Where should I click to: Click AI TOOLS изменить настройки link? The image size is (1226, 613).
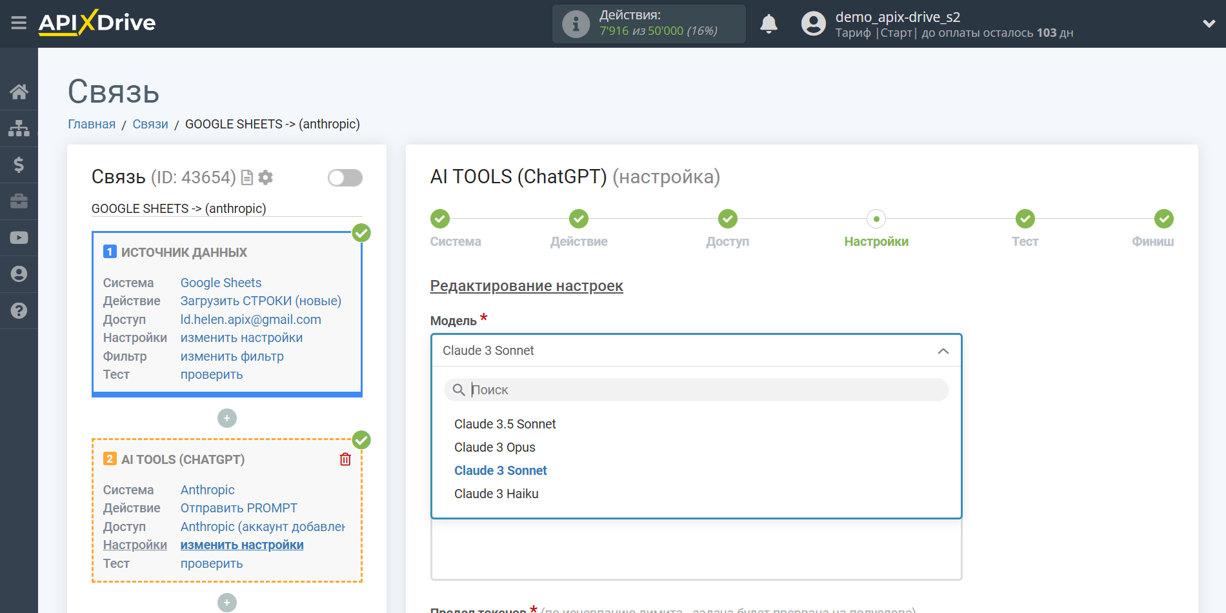[242, 545]
